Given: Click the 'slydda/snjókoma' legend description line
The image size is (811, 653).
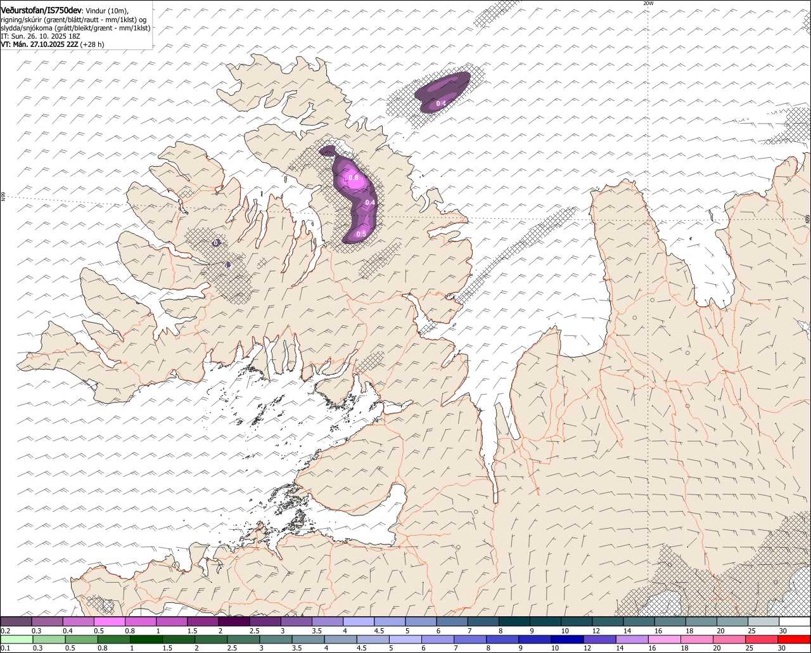Looking at the screenshot, I should (75, 28).
